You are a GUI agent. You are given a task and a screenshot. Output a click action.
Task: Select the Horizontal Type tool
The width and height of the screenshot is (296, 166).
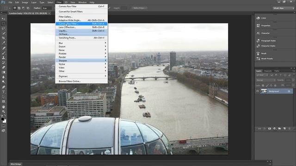click(3, 92)
